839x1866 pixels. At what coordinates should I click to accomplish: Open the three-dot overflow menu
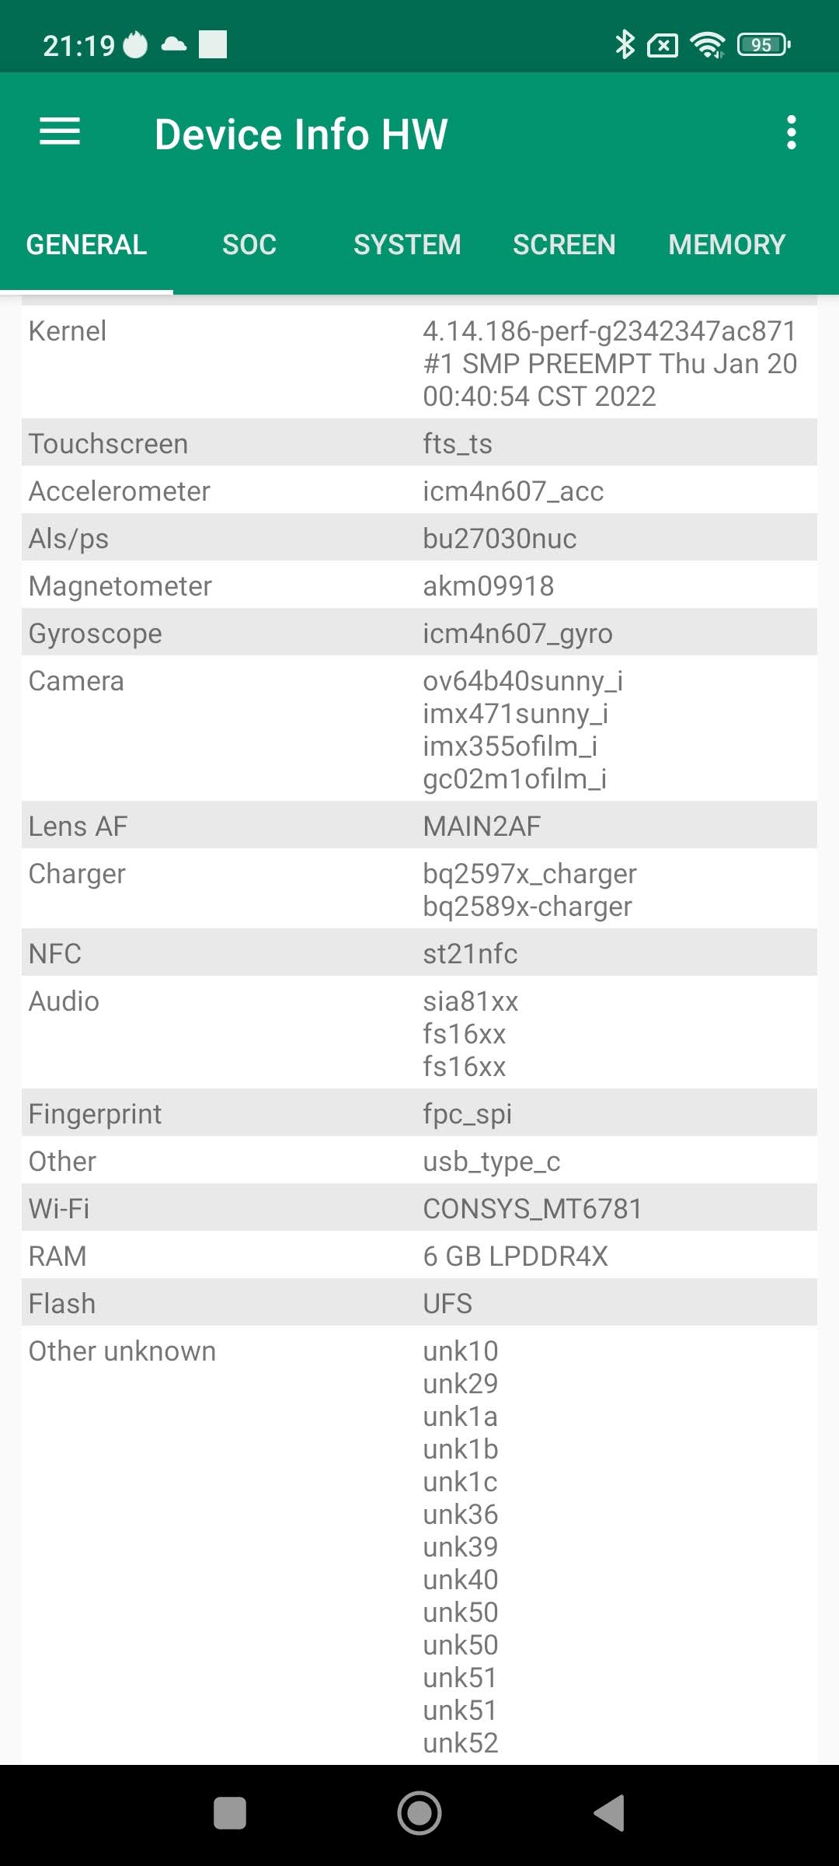pyautogui.click(x=791, y=133)
